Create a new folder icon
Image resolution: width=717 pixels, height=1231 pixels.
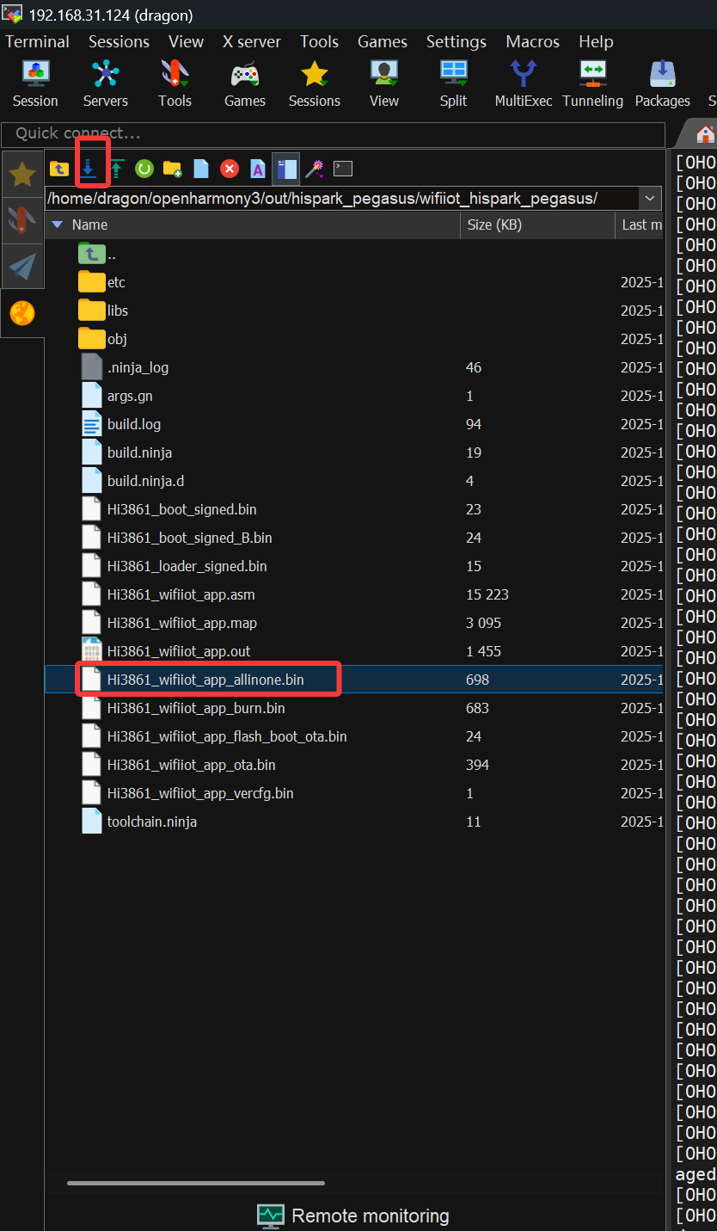click(173, 169)
